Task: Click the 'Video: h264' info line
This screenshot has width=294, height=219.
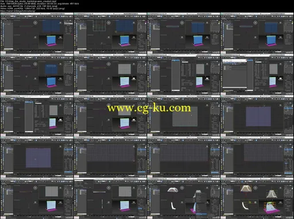Action: (33, 9)
